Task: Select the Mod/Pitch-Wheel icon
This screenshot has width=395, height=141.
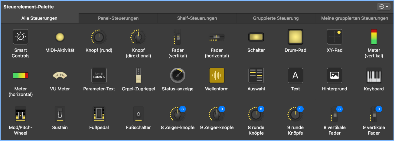Action: pos(21,114)
